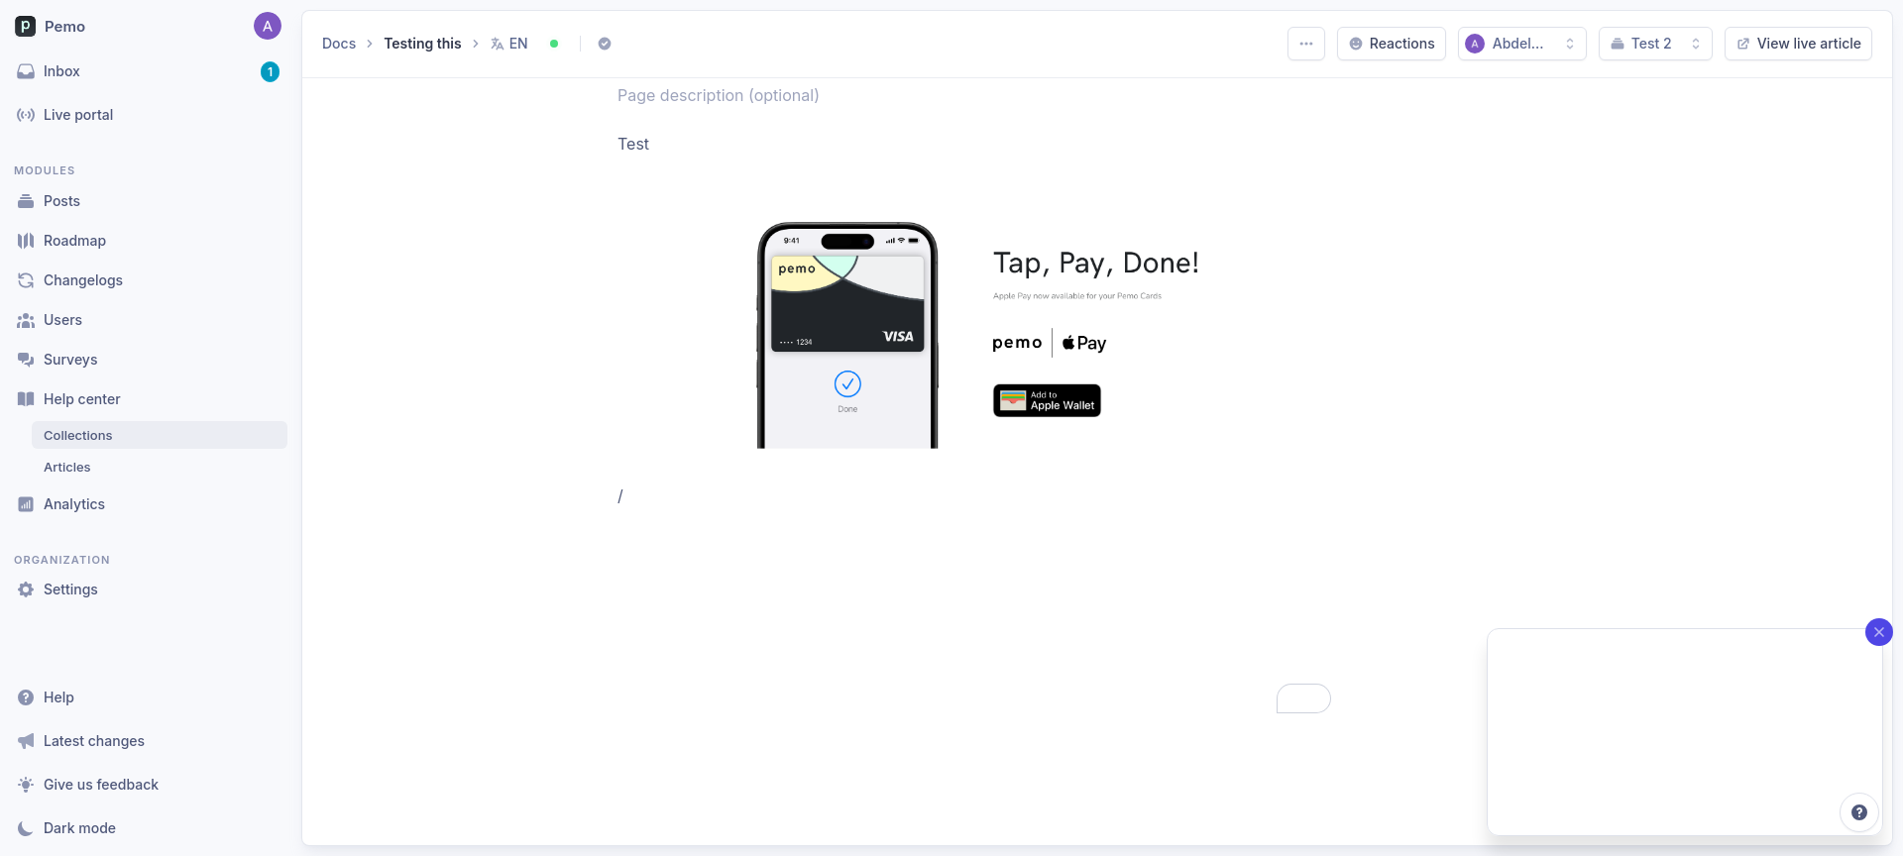Click the green live status dot
The width and height of the screenshot is (1903, 856).
tap(554, 44)
